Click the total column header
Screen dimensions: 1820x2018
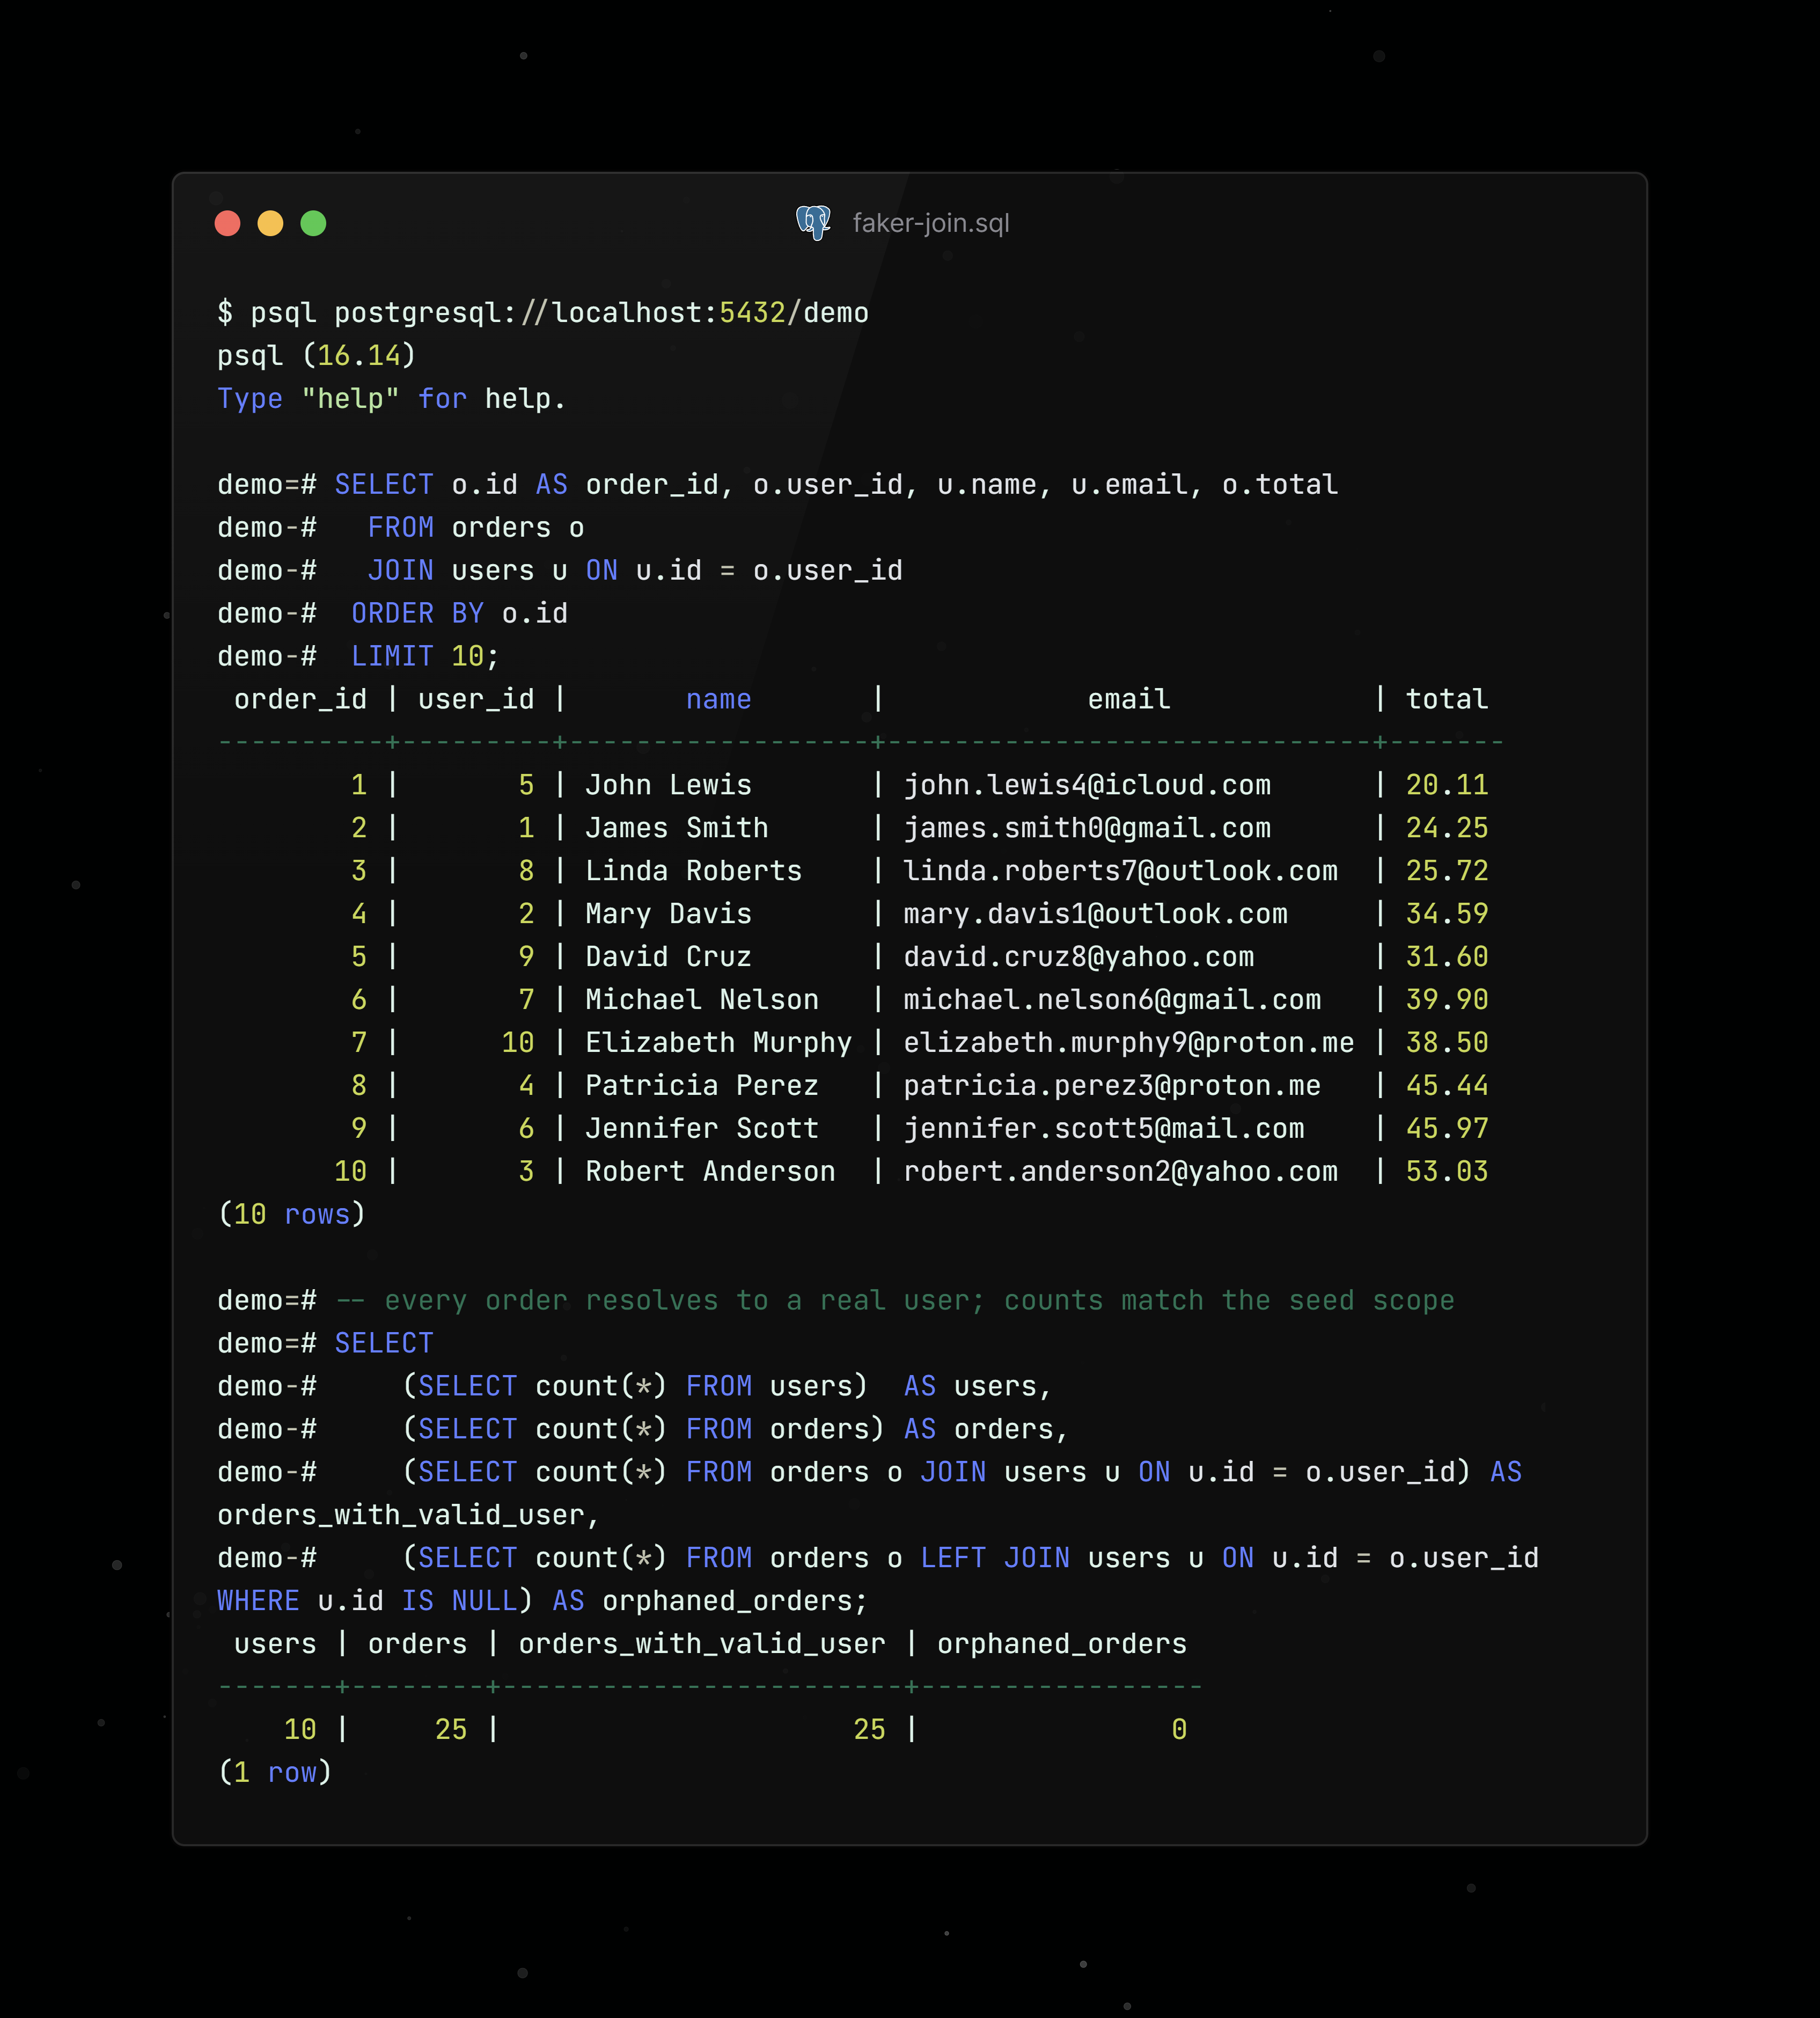[1447, 700]
